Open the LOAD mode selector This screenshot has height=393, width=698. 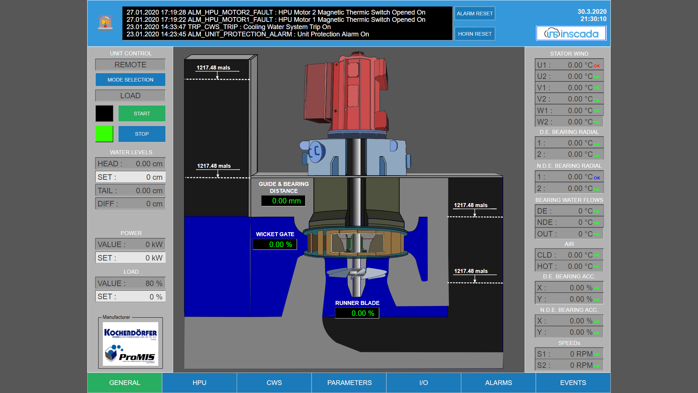(130, 95)
